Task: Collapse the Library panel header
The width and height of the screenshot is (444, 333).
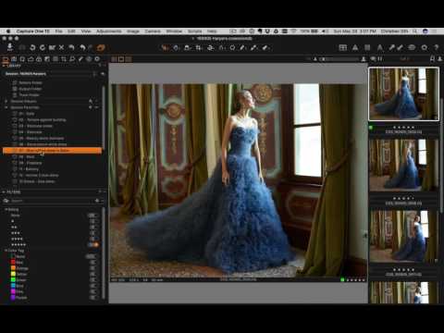Action: 5,66
